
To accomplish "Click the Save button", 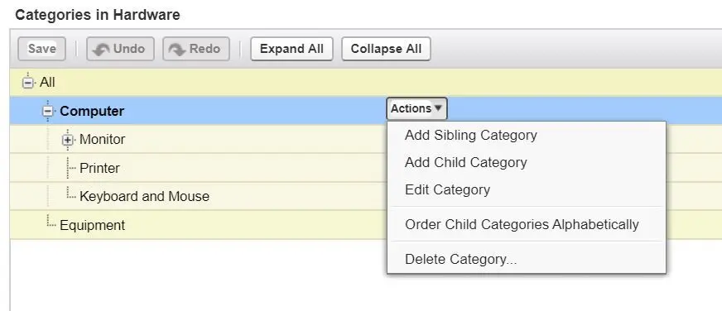I will [42, 49].
